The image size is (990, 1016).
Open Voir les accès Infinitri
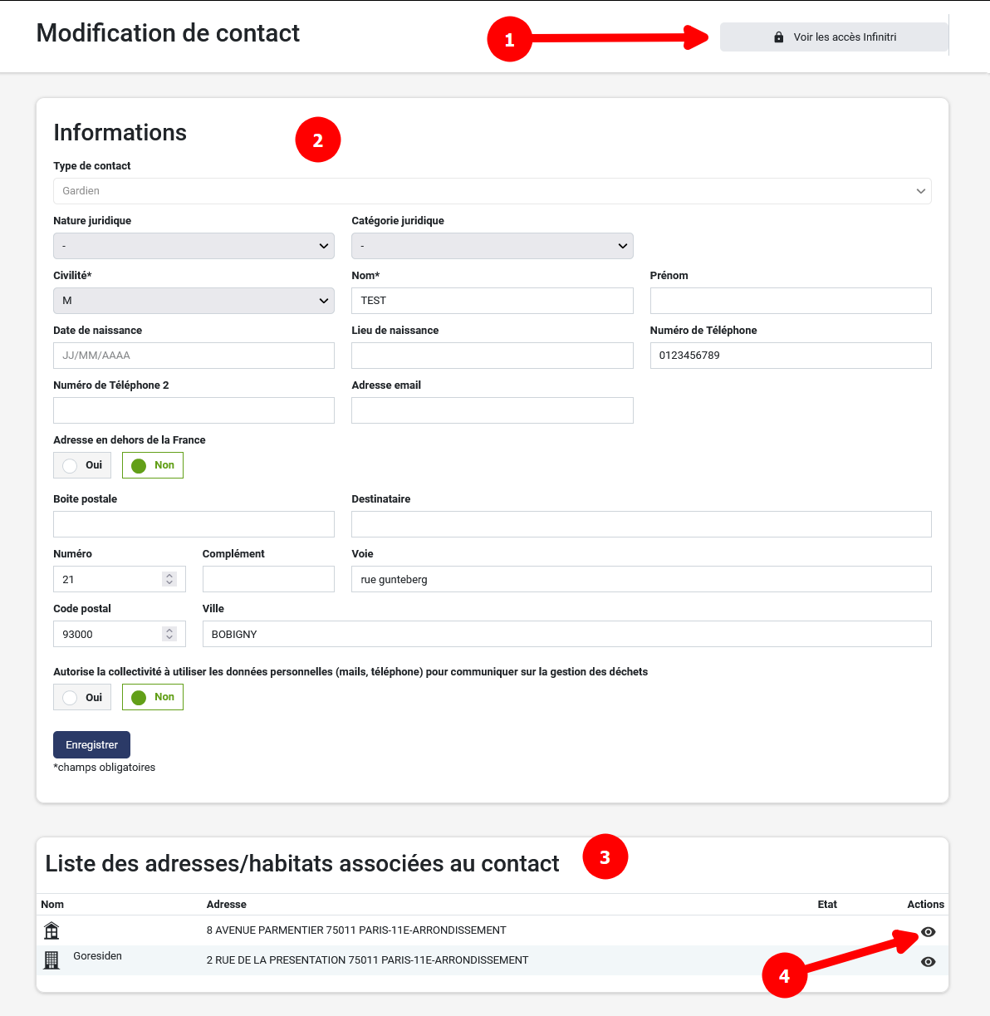(834, 37)
